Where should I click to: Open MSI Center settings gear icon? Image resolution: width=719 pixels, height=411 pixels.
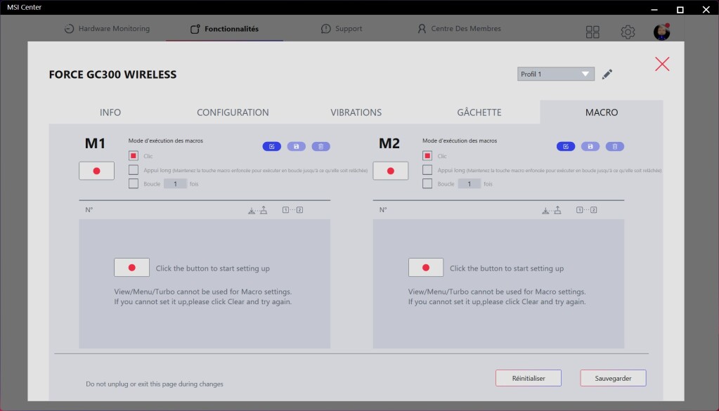pos(628,32)
